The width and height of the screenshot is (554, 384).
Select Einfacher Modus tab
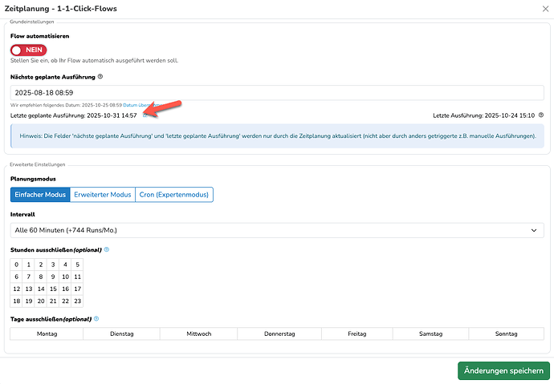40,195
